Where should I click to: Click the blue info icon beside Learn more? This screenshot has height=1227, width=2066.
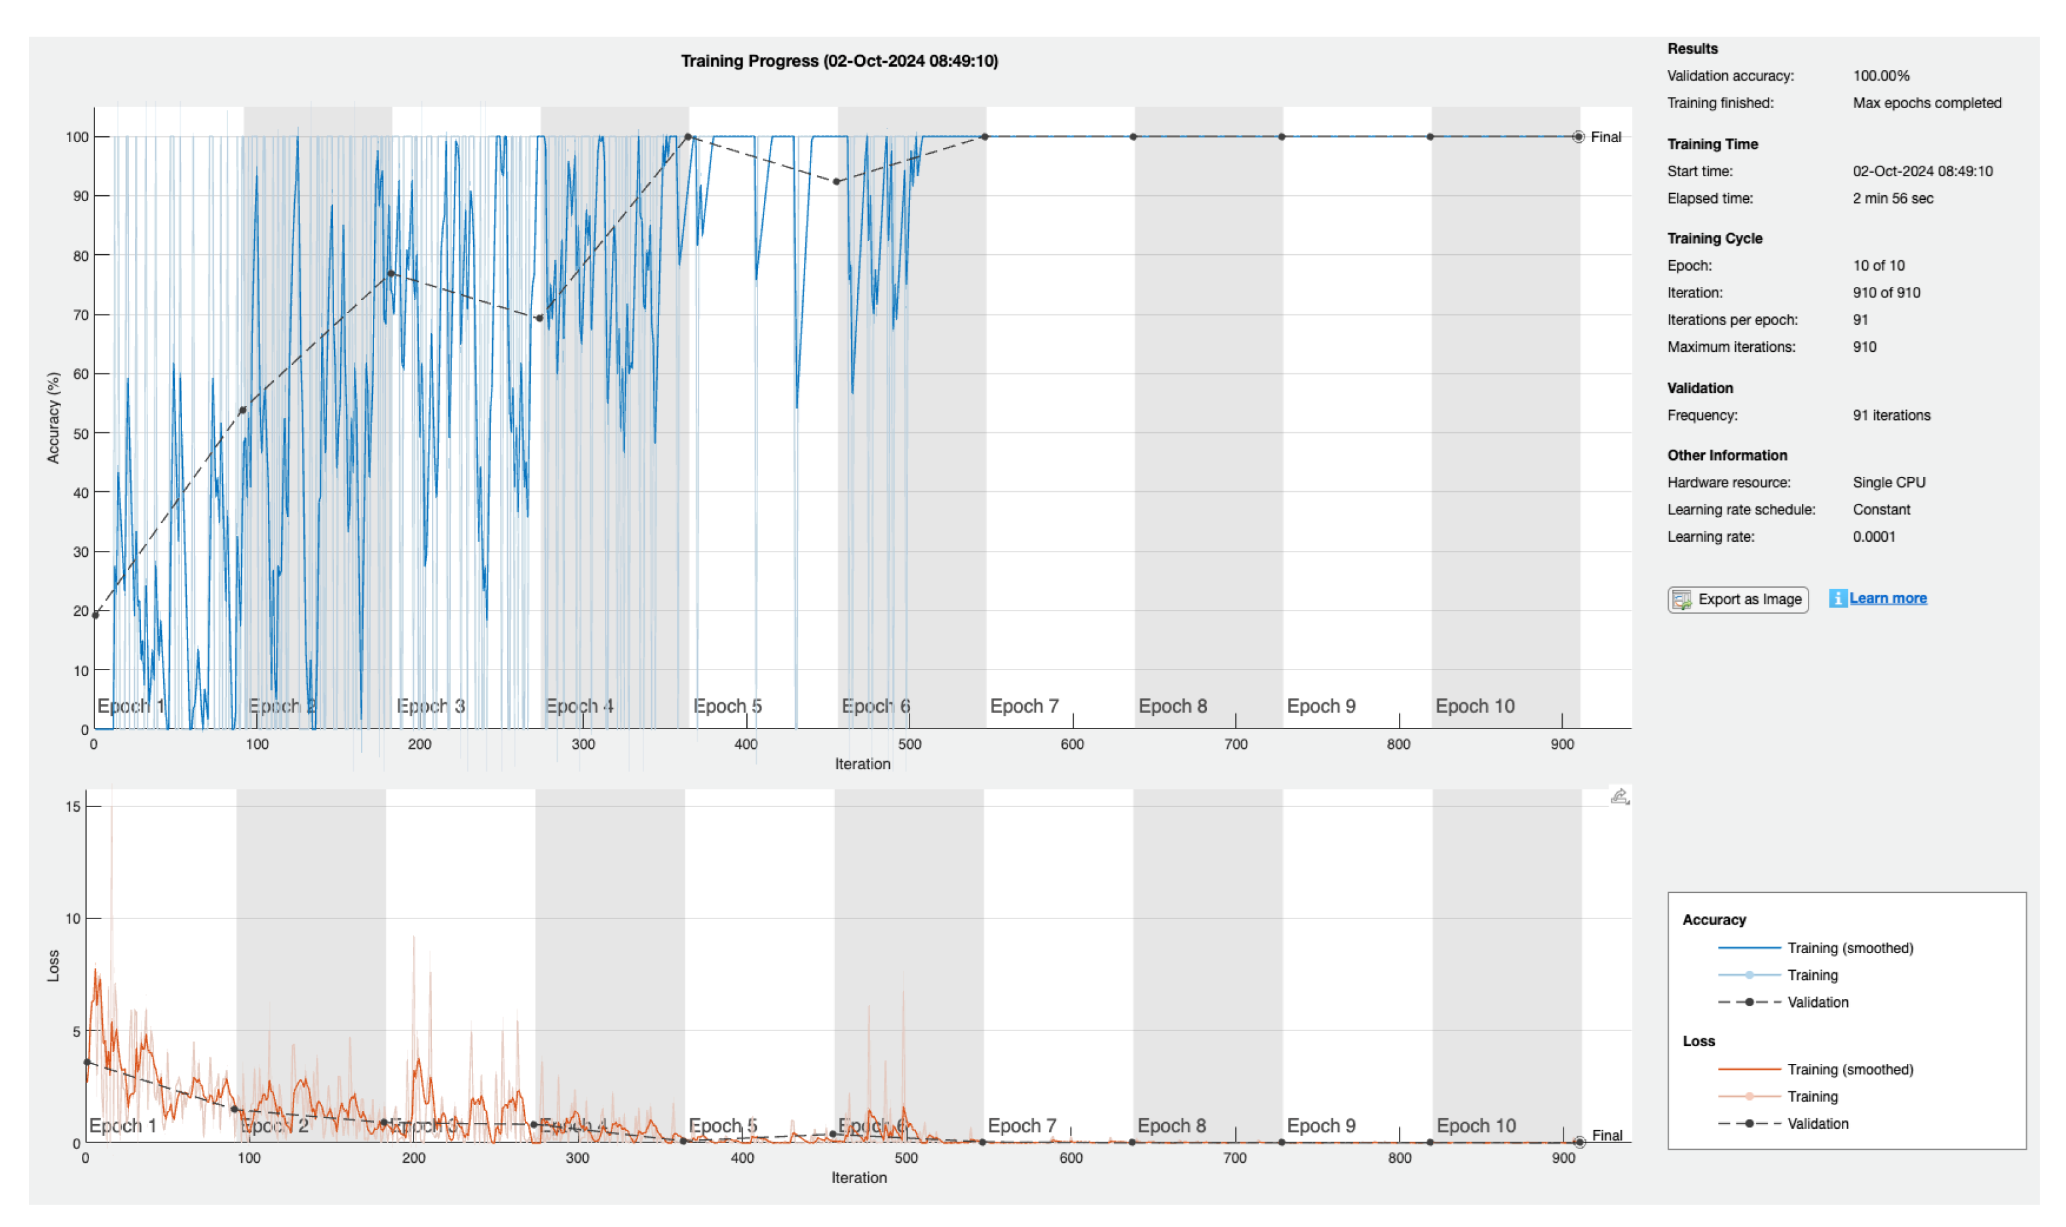click(x=1837, y=599)
